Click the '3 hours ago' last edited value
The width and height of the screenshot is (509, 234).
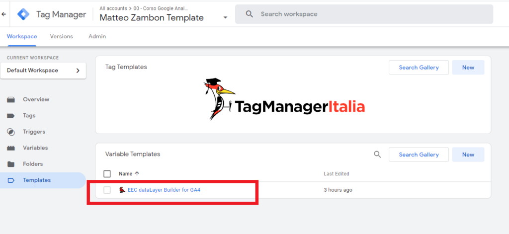pos(338,190)
